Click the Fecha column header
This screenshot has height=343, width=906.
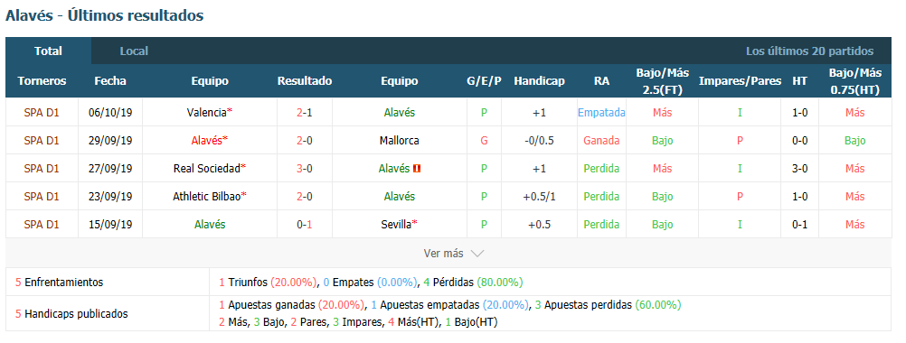pos(110,81)
